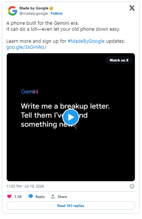This screenshot has width=142, height=219.
Task: Like the tweet with heart icon
Action: click(9, 196)
